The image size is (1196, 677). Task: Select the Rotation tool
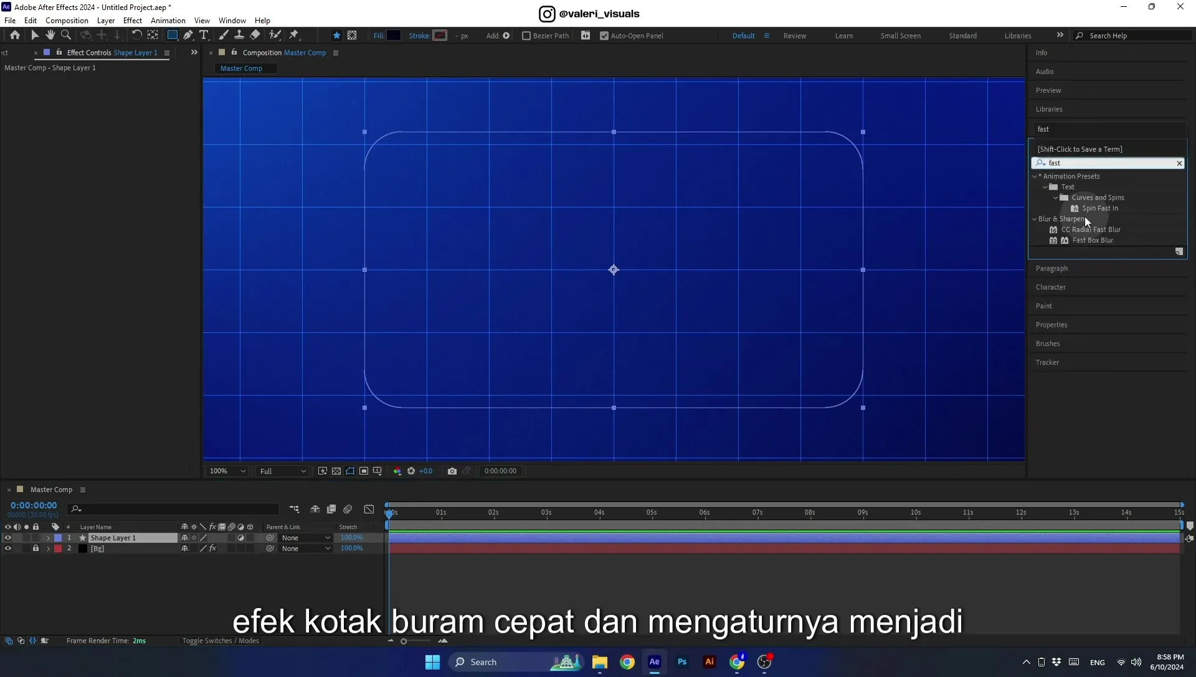[136, 35]
